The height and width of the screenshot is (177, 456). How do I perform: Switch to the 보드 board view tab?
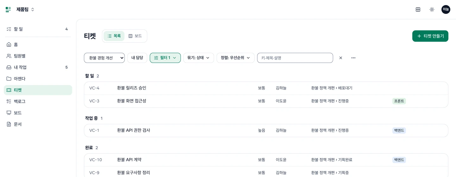[135, 36]
